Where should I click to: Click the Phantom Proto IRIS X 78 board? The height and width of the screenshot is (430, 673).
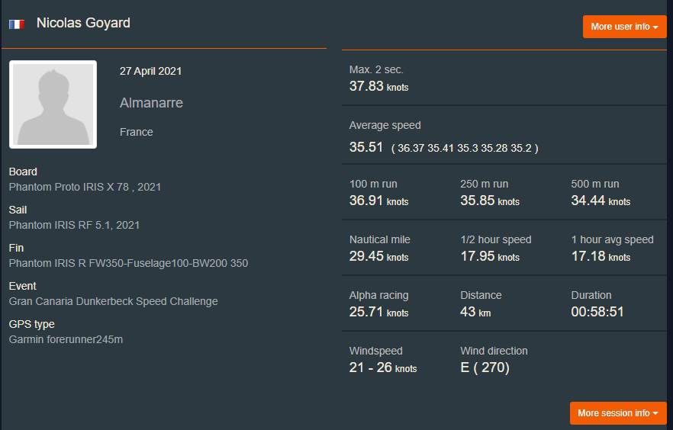tap(85, 187)
